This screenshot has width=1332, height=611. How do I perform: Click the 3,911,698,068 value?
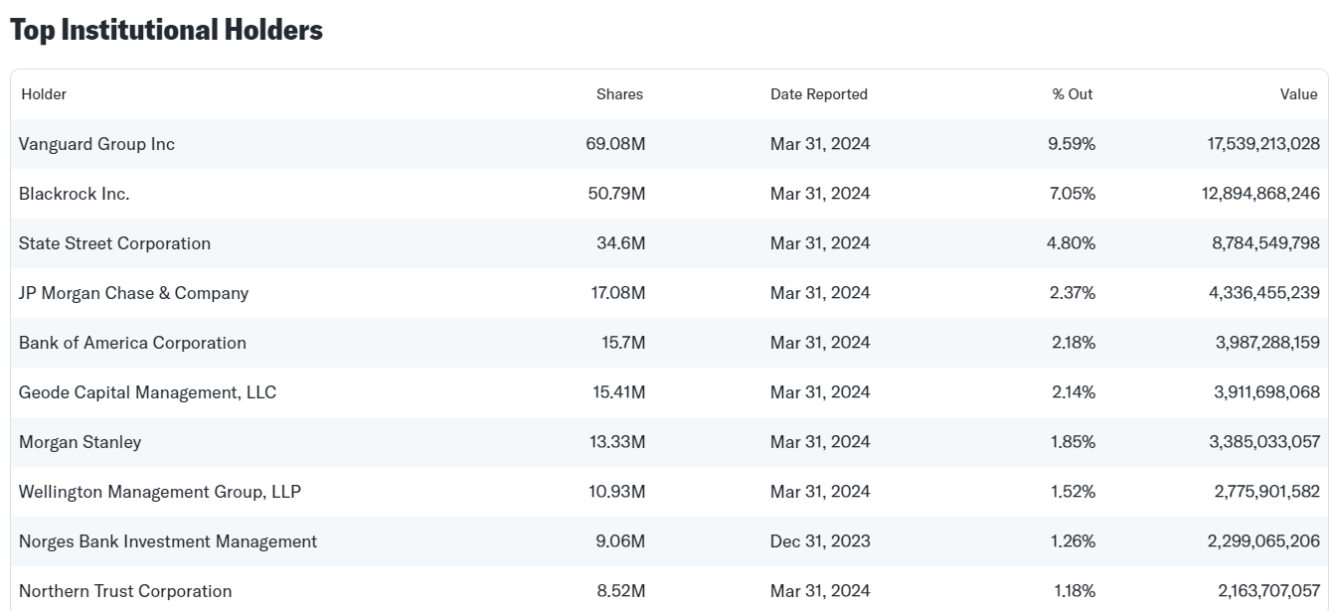pyautogui.click(x=1267, y=392)
